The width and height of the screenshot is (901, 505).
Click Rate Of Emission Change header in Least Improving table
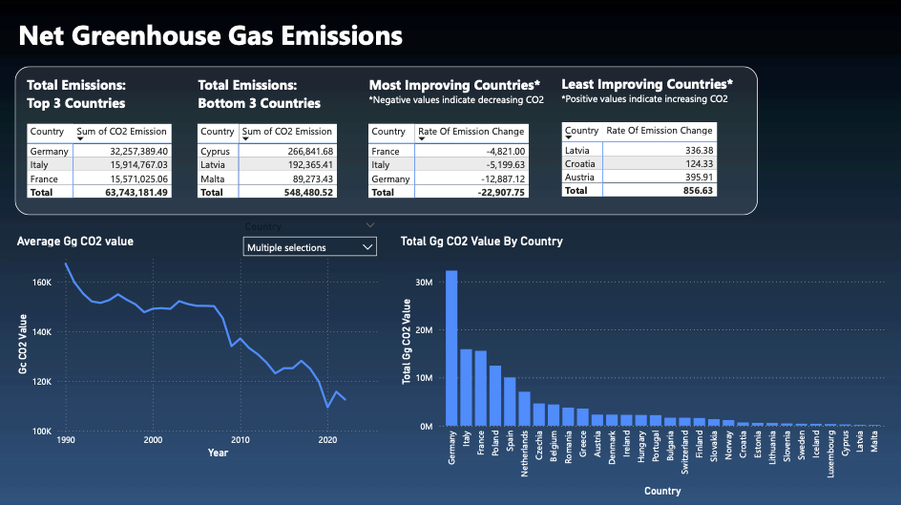coord(659,131)
